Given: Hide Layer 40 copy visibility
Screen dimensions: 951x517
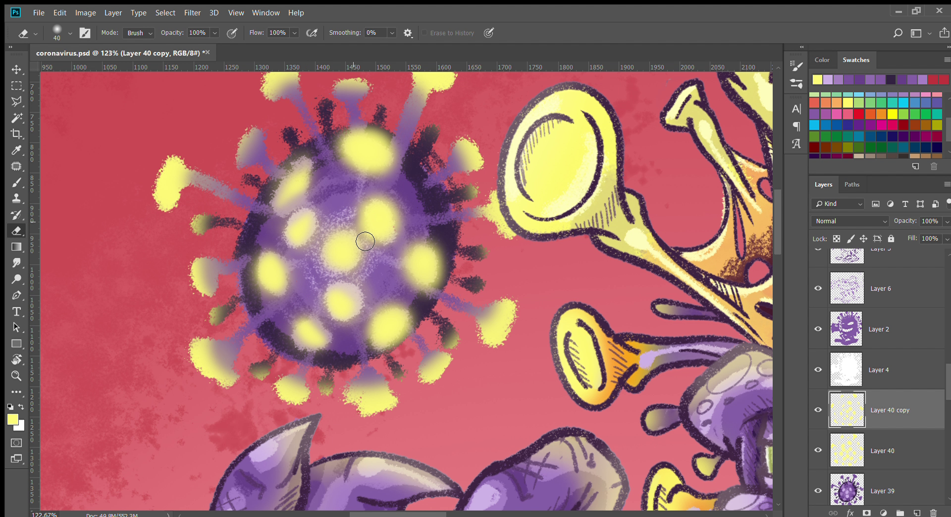Looking at the screenshot, I should (818, 410).
